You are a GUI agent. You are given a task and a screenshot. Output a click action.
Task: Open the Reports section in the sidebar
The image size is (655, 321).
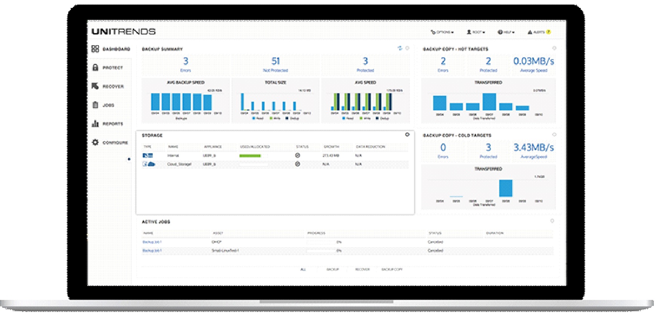(x=107, y=124)
